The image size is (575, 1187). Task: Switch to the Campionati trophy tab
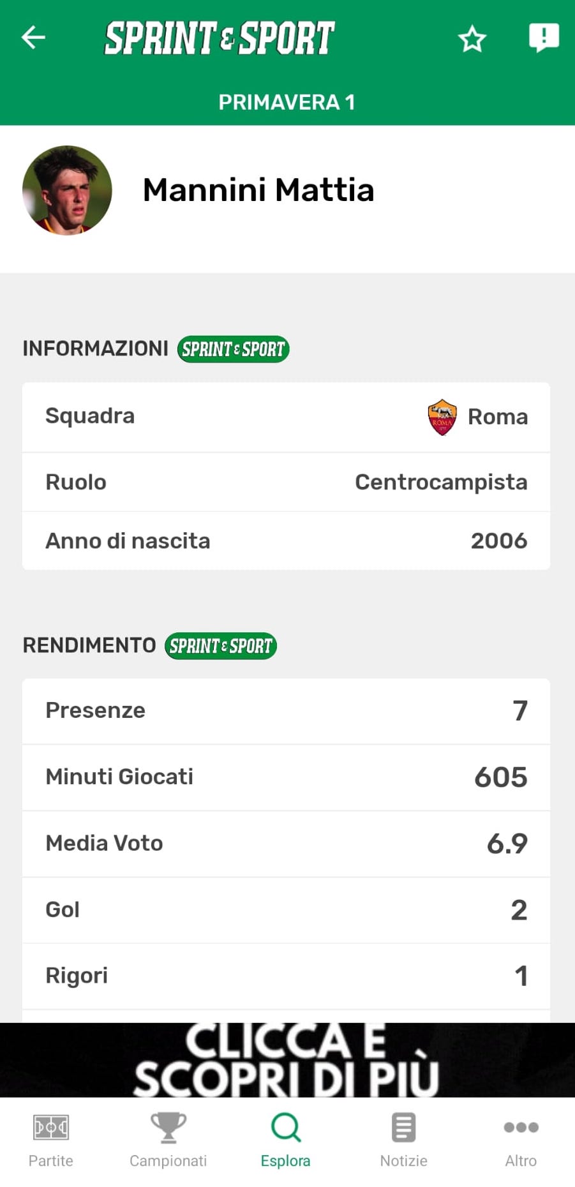(168, 1140)
